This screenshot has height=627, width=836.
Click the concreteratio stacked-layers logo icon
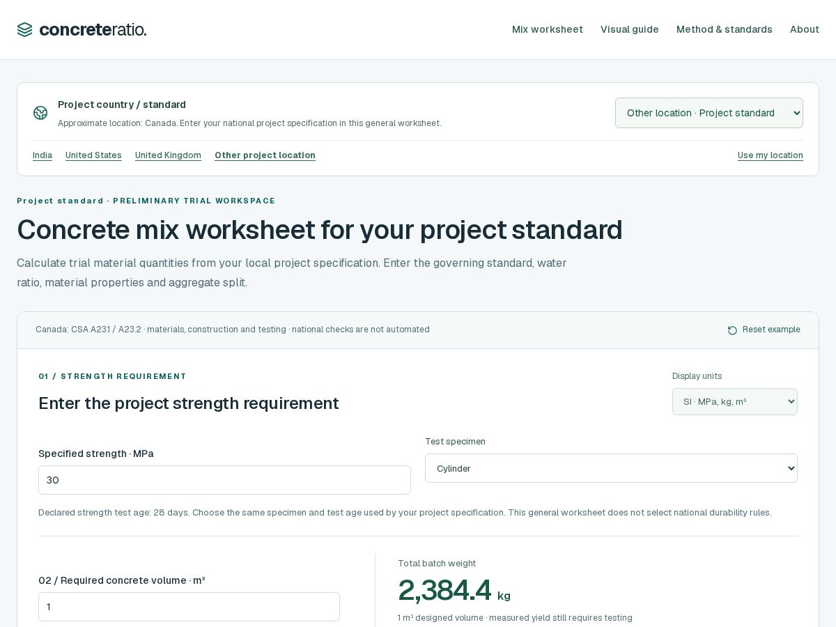click(25, 29)
